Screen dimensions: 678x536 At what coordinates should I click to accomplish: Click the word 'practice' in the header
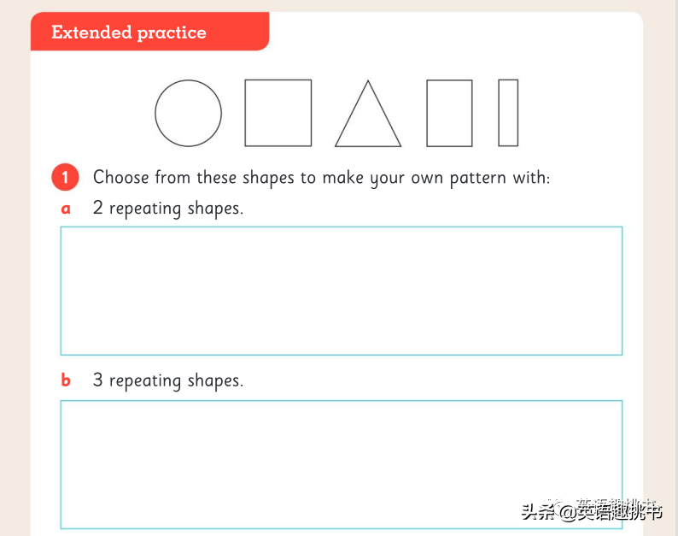(172, 33)
